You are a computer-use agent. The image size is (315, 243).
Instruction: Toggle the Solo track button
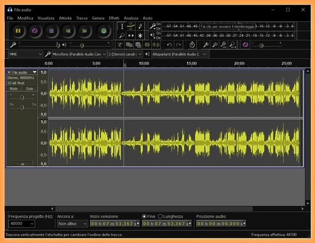pyautogui.click(x=29, y=89)
